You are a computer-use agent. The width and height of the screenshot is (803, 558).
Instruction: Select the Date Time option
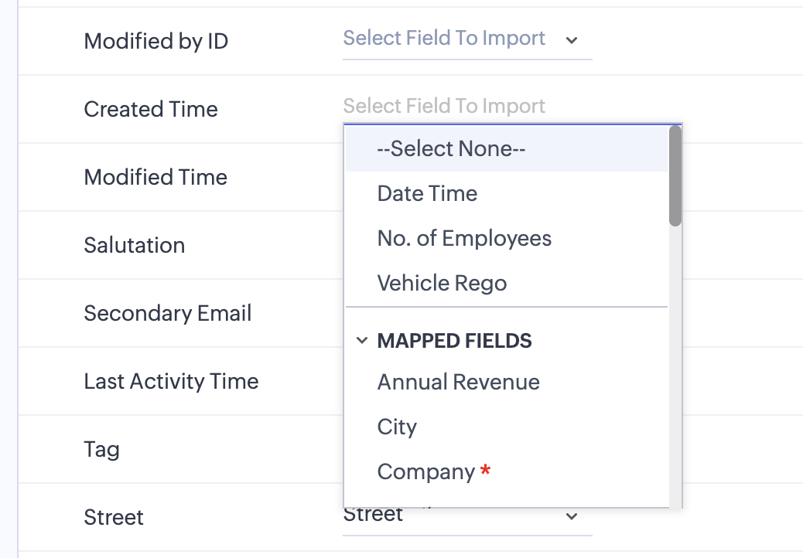tap(427, 193)
